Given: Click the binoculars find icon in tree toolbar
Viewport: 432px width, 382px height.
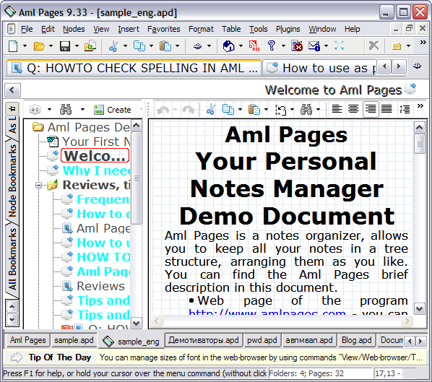Looking at the screenshot, I should tap(66, 109).
